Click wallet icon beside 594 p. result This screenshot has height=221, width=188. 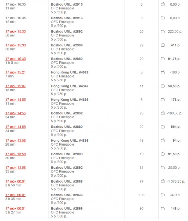[163, 127]
